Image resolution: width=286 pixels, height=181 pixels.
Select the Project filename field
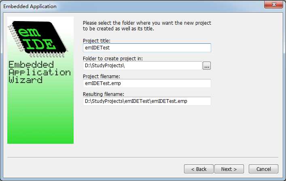coord(147,83)
